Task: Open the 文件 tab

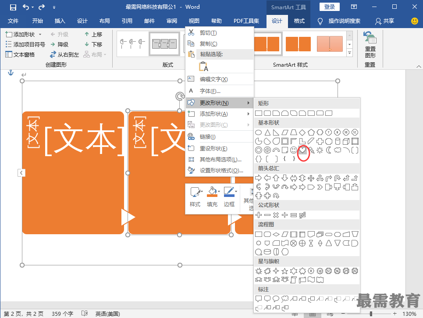Action: click(13, 21)
